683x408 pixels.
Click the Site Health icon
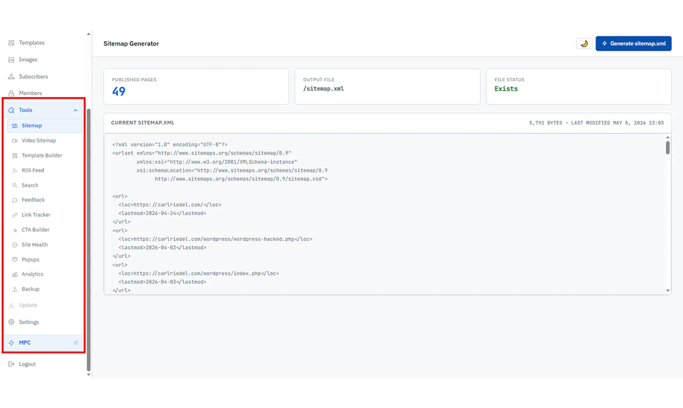[15, 245]
